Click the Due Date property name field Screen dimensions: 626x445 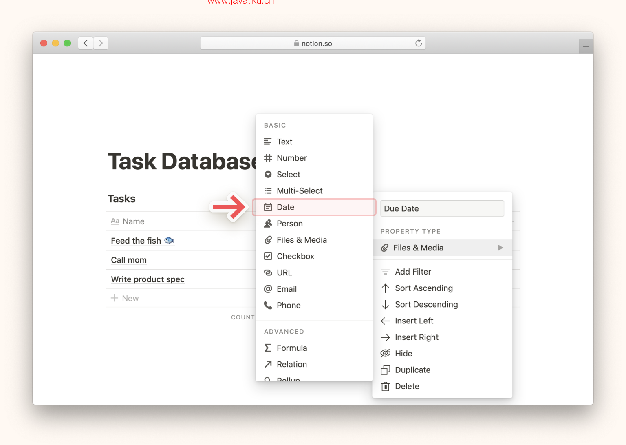[442, 208]
